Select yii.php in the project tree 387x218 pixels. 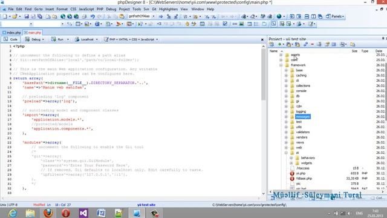click(301, 174)
